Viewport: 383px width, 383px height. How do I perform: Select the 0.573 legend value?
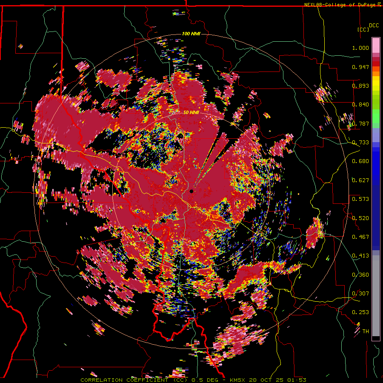click(x=360, y=199)
